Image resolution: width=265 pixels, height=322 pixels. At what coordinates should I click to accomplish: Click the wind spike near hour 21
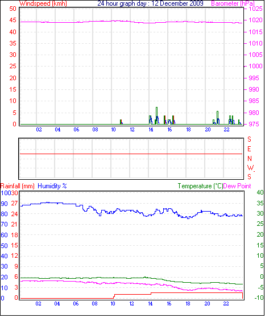[217, 118]
